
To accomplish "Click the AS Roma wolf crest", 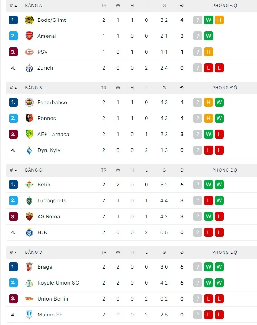I will click(29, 216).
